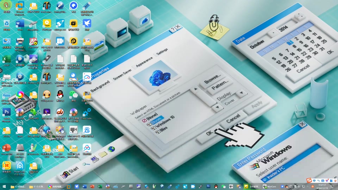This screenshot has width=338, height=190.
Task: Select the Rufus desktop shortcut
Action: (x=47, y=62)
